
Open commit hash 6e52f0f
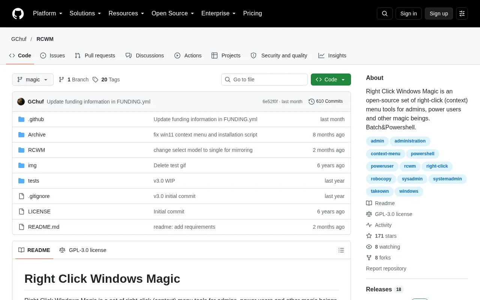(270, 102)
